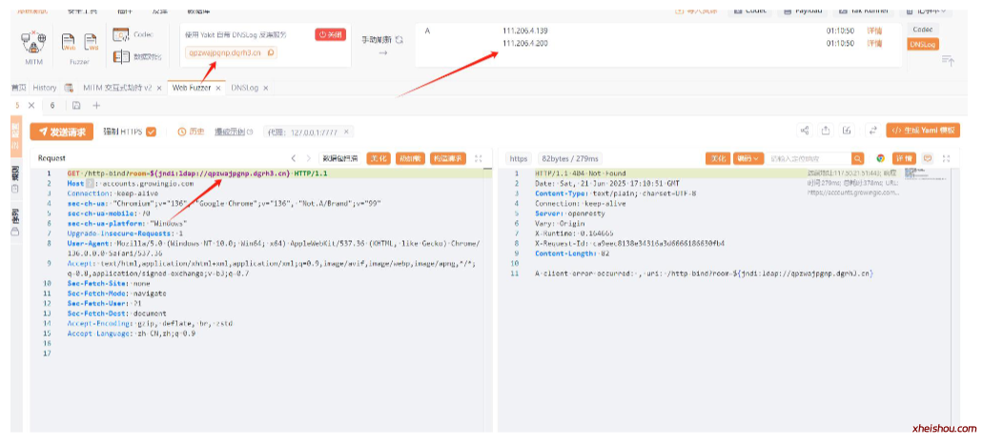This screenshot has width=983, height=445.
Task: Click the HTTP/1.1 404 Not Found line
Action: (580, 173)
